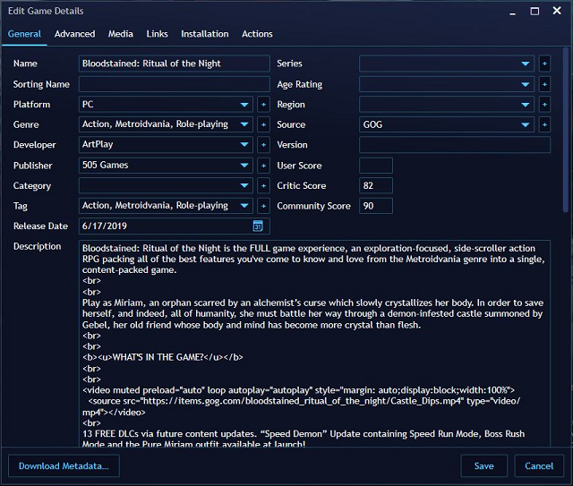573x486 pixels.
Task: Expand the Publisher dropdown showing 505 Games
Action: 244,166
